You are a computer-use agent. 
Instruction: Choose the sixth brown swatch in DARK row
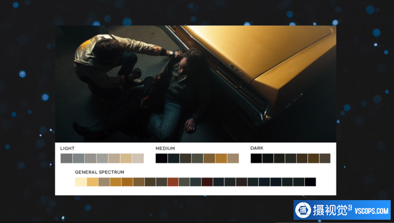pos(314,158)
